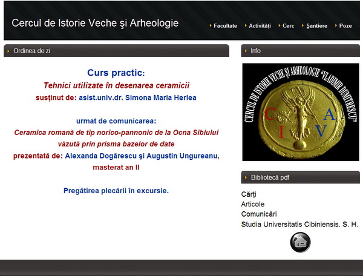Click the arrow beside Ordinea de zi
The width and height of the screenshot is (363, 276).
8,51
